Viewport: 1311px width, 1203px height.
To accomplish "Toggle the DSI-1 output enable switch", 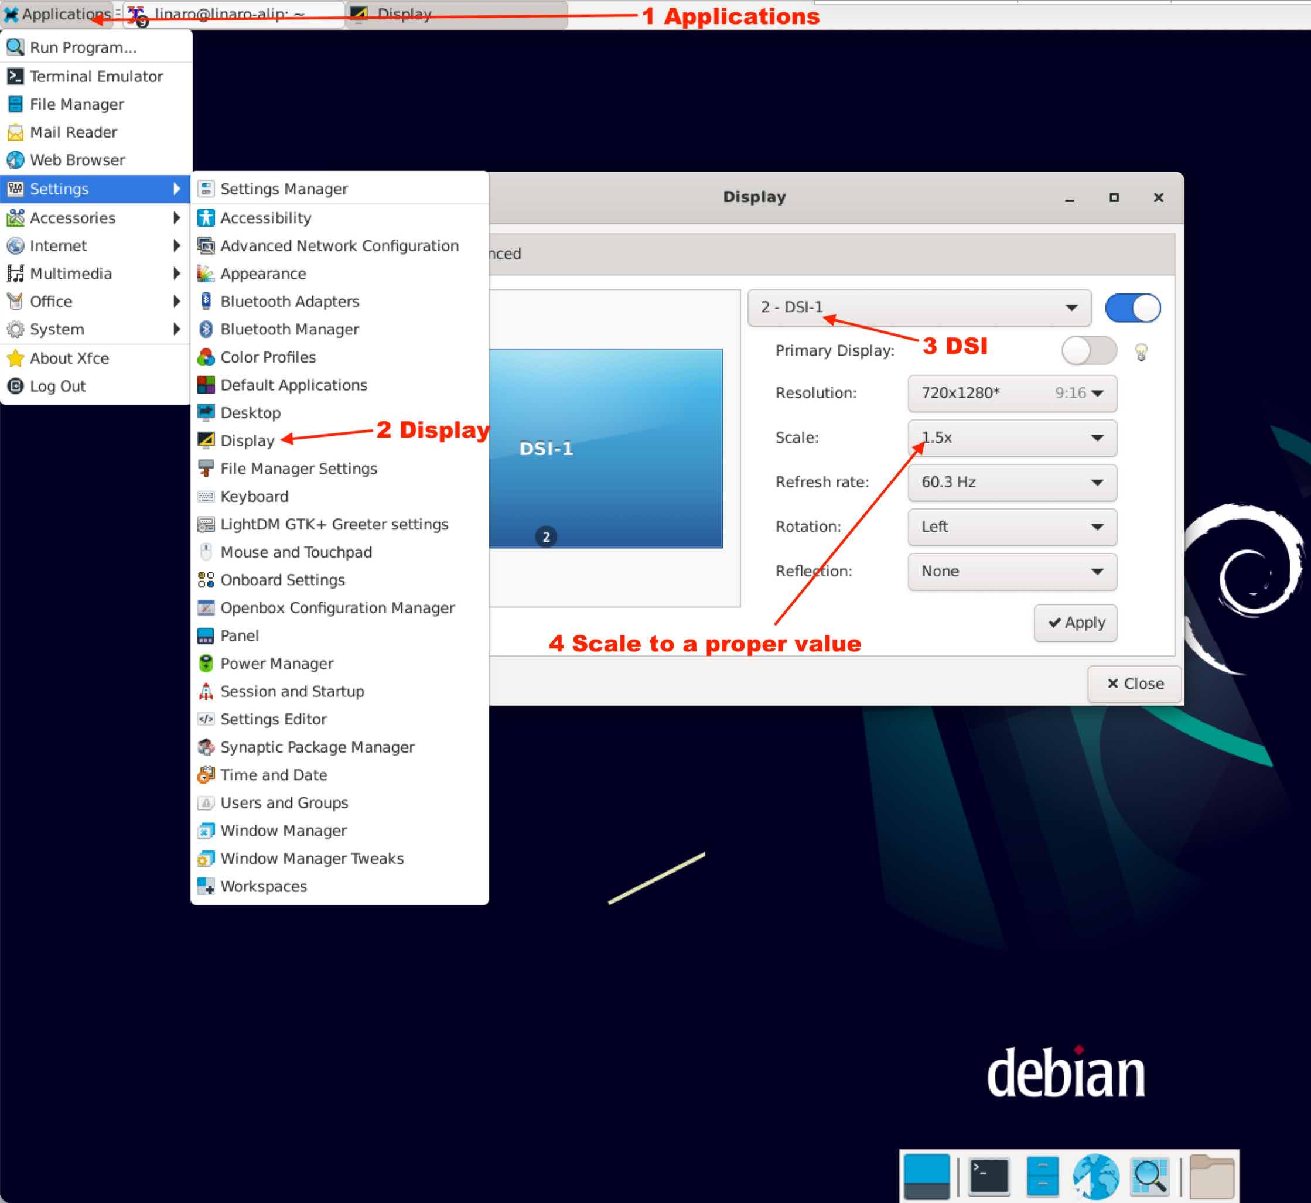I will [1133, 308].
